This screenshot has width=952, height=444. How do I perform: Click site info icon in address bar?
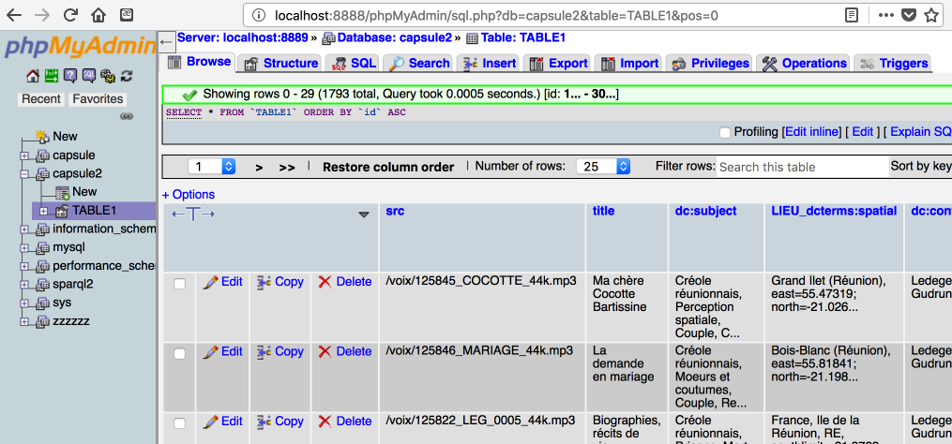259,15
